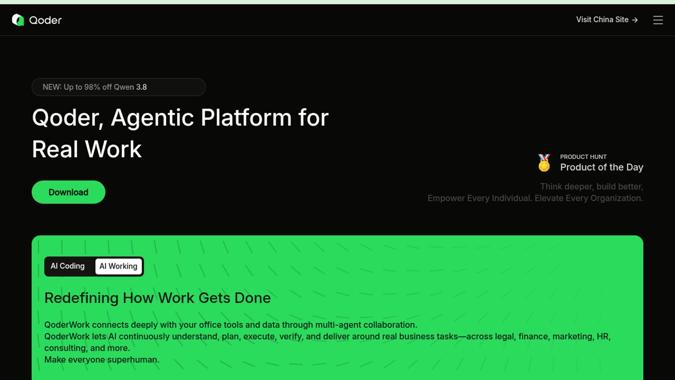Click the green Download button
The image size is (675, 380).
click(69, 192)
